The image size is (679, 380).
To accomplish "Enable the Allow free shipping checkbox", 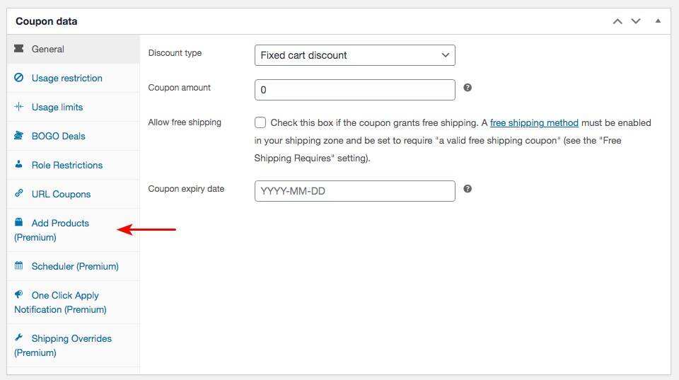I will click(260, 122).
